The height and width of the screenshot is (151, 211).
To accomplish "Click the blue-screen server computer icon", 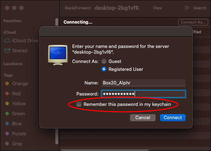I will tap(58, 55).
